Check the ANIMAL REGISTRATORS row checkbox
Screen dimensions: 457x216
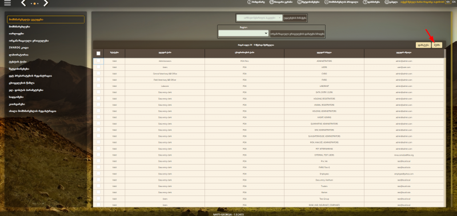click(98, 105)
